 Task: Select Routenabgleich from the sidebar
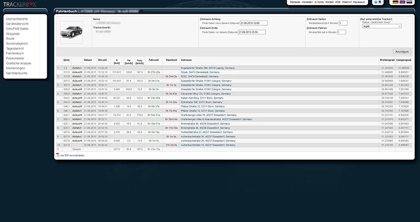(x=17, y=43)
